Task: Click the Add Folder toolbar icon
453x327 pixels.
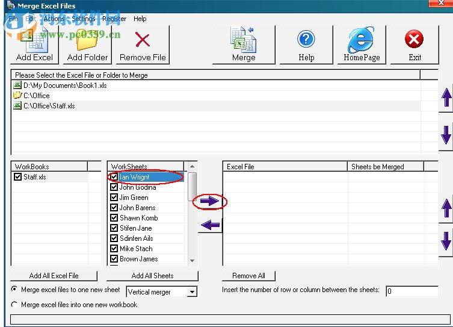Action: coord(87,44)
